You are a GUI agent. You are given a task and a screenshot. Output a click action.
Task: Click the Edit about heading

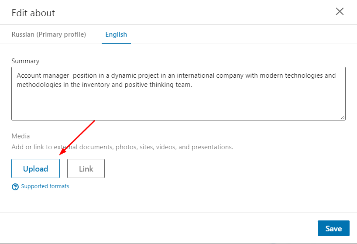(x=33, y=13)
